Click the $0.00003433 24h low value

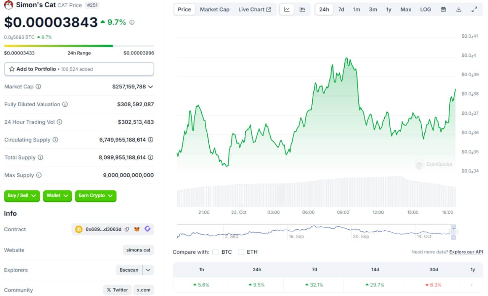pos(19,53)
